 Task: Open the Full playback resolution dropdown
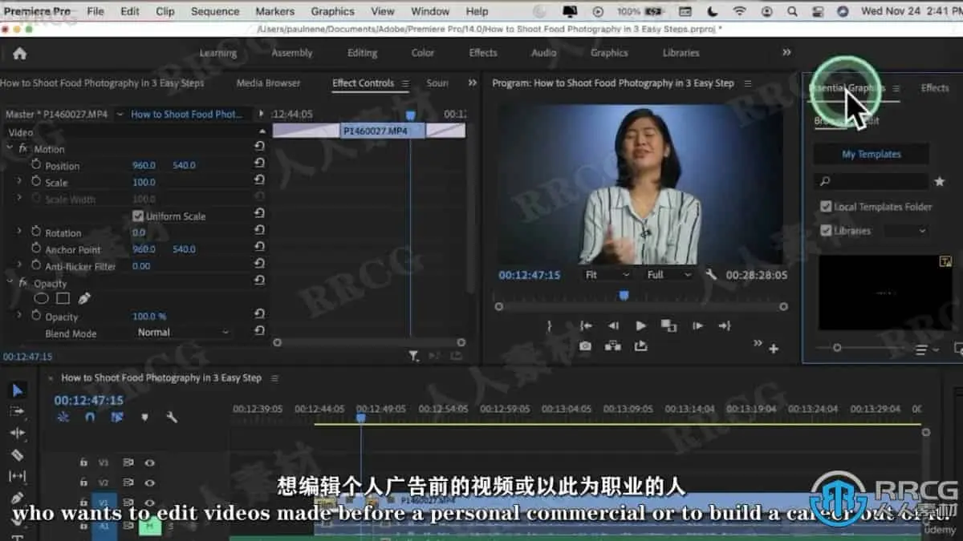click(x=669, y=274)
